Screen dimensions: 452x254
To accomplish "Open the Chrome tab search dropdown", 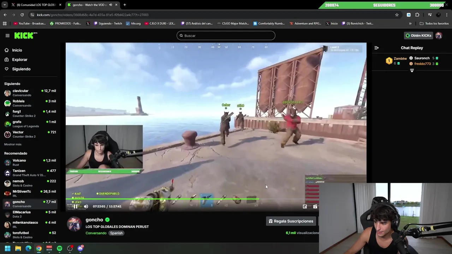I will 5,5.
